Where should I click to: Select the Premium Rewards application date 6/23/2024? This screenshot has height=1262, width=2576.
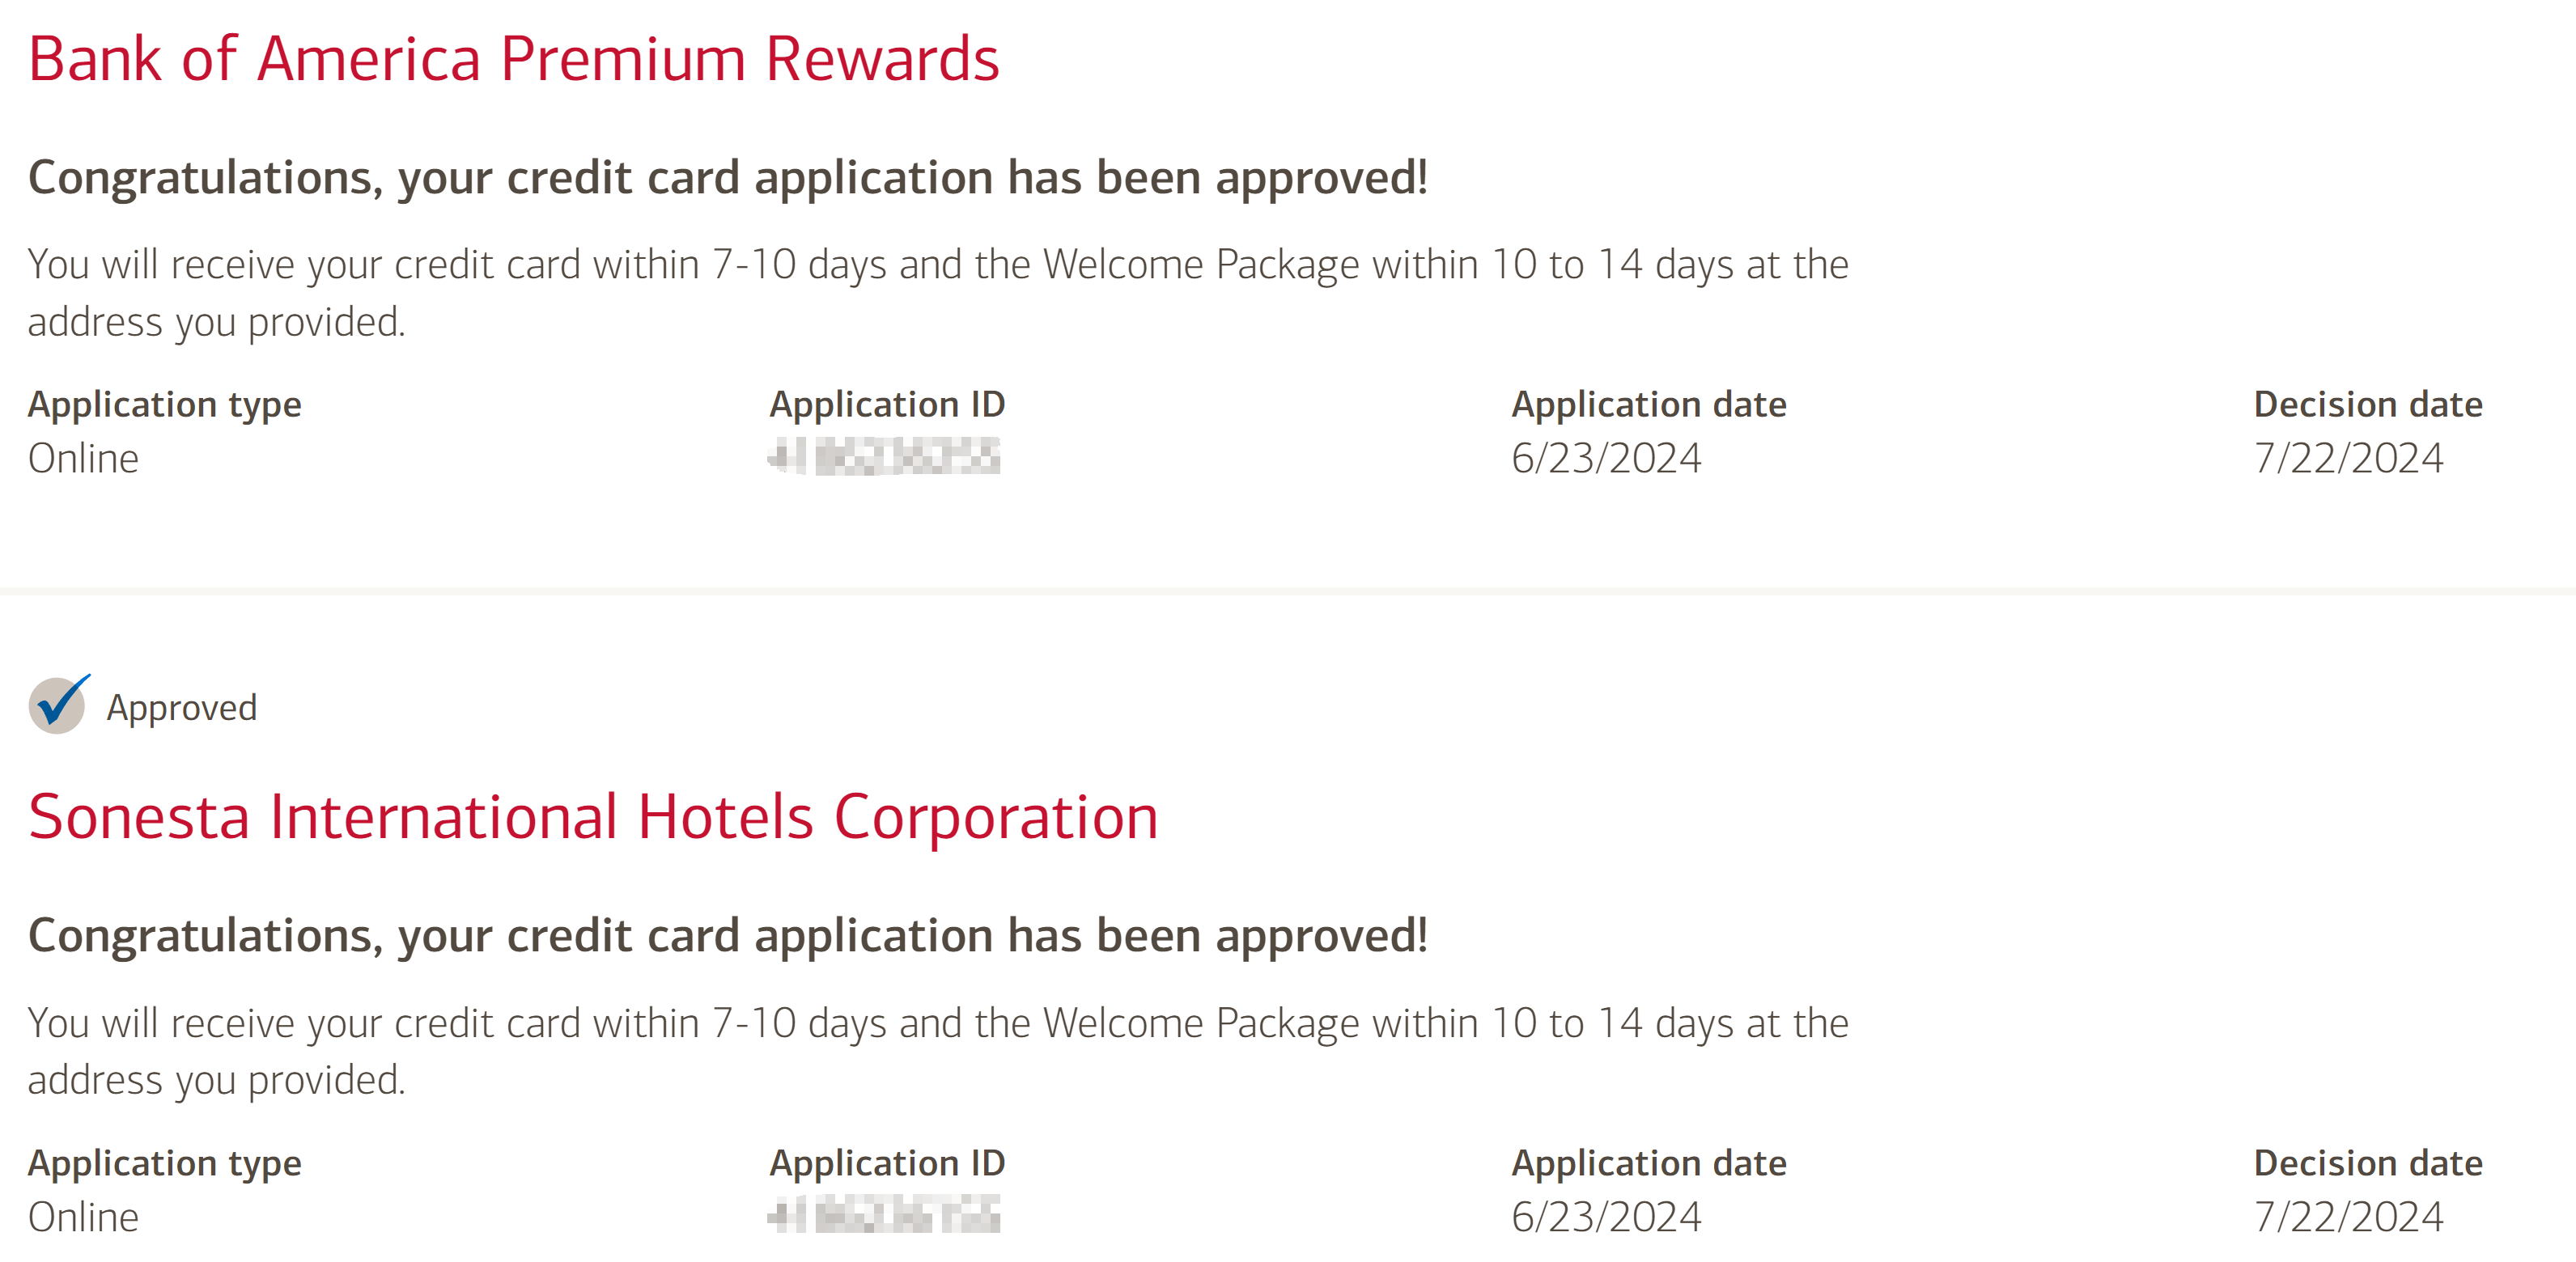pos(1606,459)
